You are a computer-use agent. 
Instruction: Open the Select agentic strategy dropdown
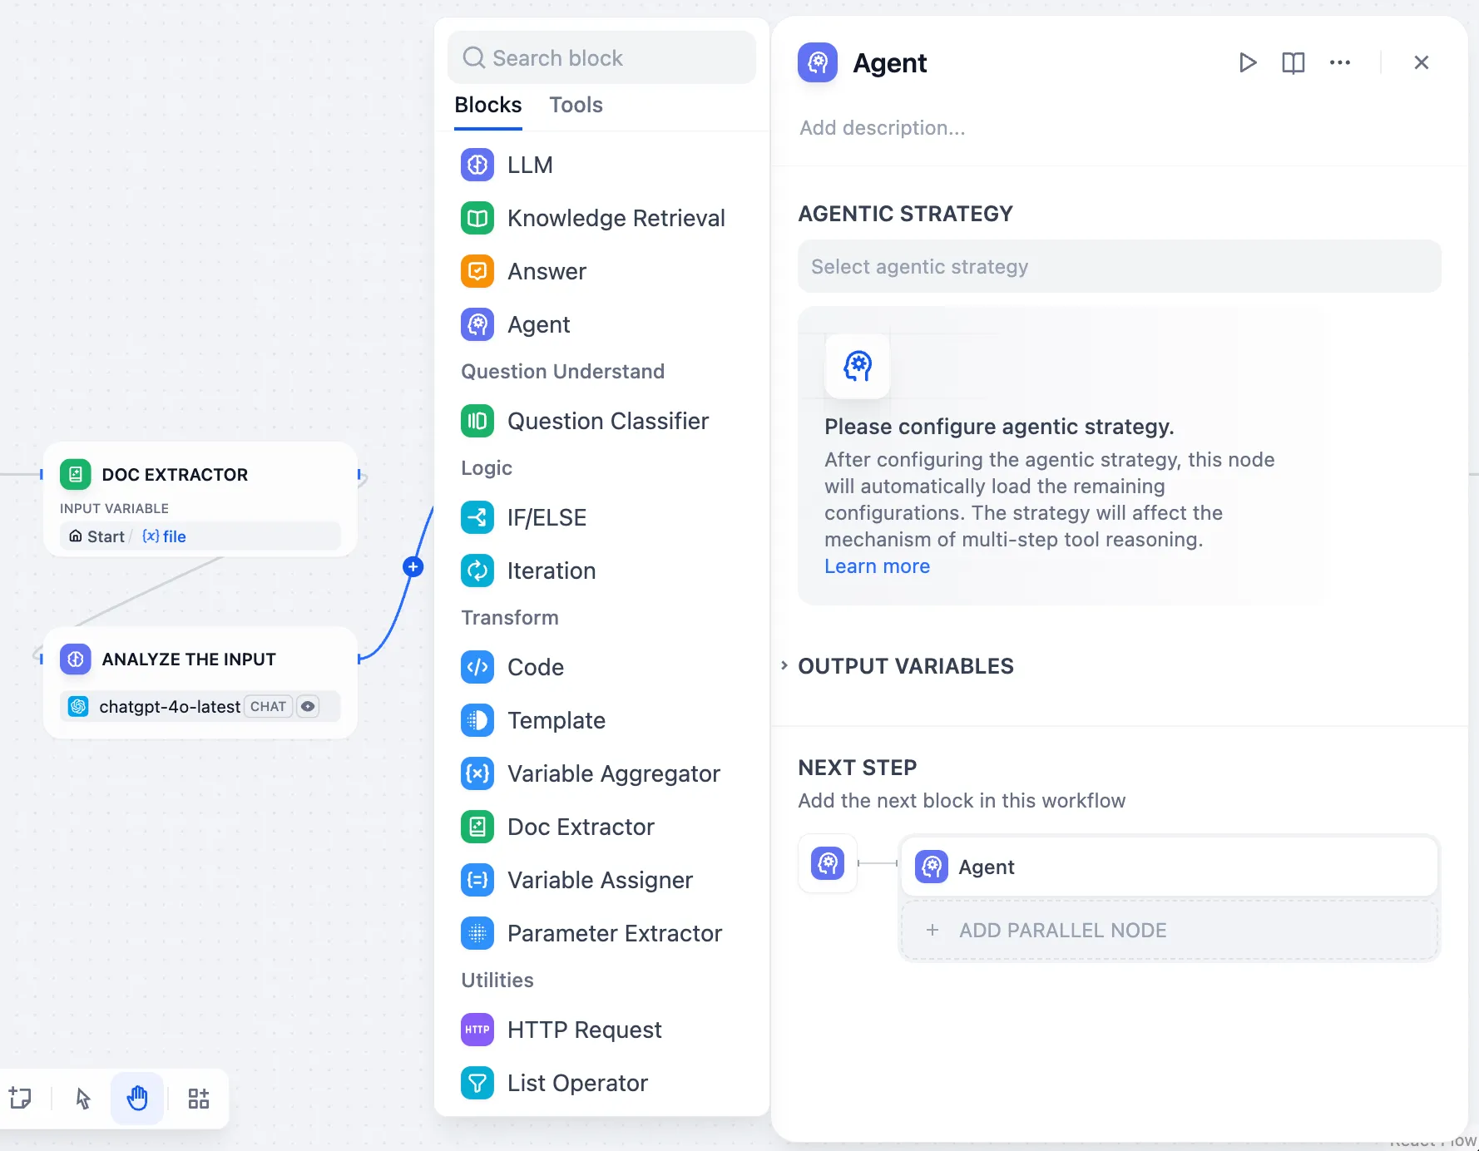[1119, 266]
